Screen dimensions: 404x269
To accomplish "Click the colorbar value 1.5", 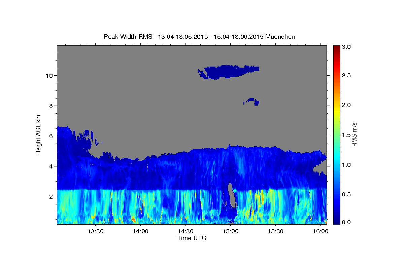I will 347,135.
